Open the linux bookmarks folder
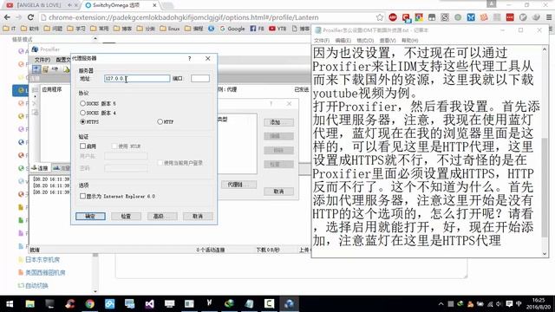555x312 pixels. pos(170,29)
